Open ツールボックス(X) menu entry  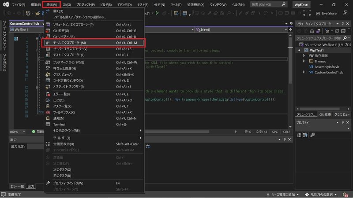point(94,112)
